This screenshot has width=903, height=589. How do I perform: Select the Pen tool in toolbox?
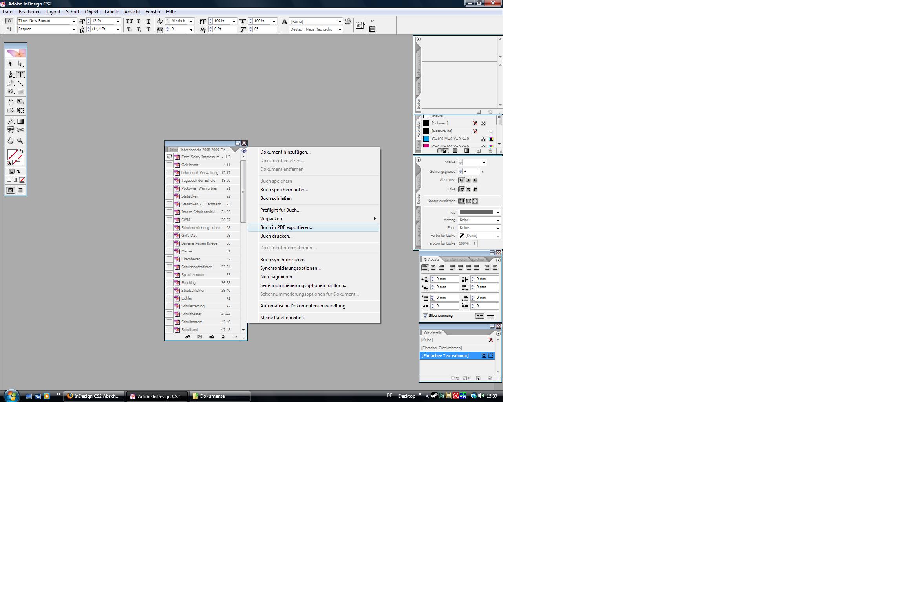point(11,75)
